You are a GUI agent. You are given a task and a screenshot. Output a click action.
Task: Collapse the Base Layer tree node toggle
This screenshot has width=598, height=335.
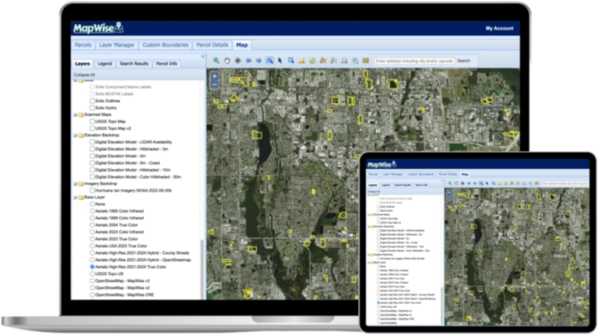click(x=75, y=198)
